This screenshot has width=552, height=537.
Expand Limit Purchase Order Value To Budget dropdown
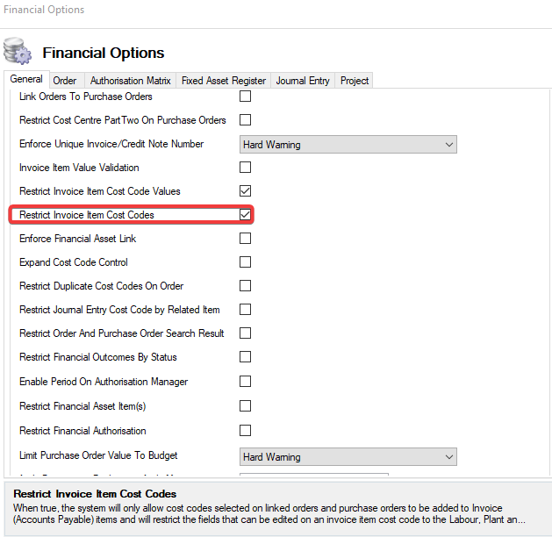pos(348,457)
